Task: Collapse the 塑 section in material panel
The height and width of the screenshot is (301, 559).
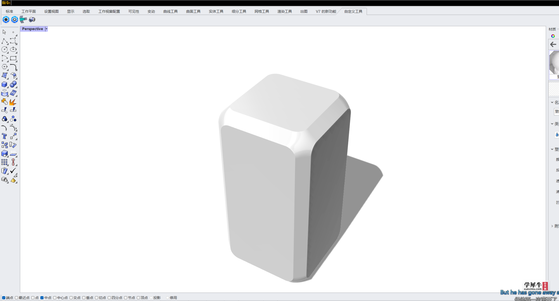Action: (552, 149)
